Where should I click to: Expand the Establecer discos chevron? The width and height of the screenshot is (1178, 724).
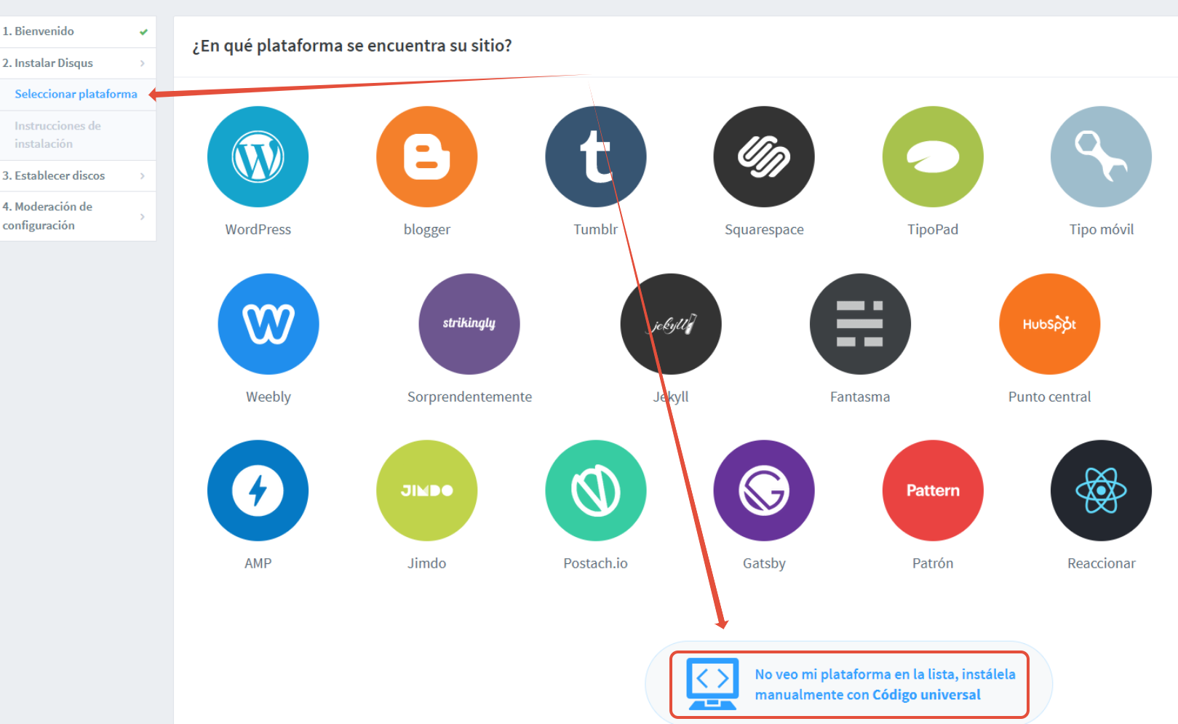pyautogui.click(x=143, y=176)
